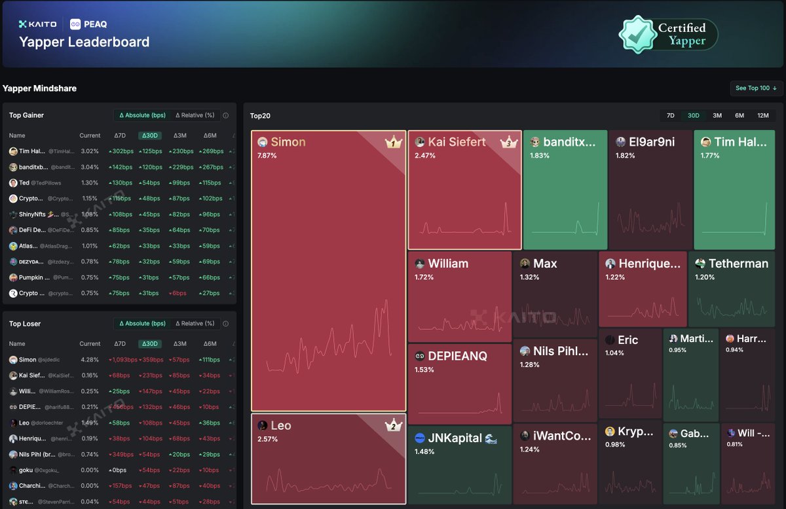Click the JNKapital avatar in the treemap
This screenshot has height=509, width=786.
[x=420, y=438]
